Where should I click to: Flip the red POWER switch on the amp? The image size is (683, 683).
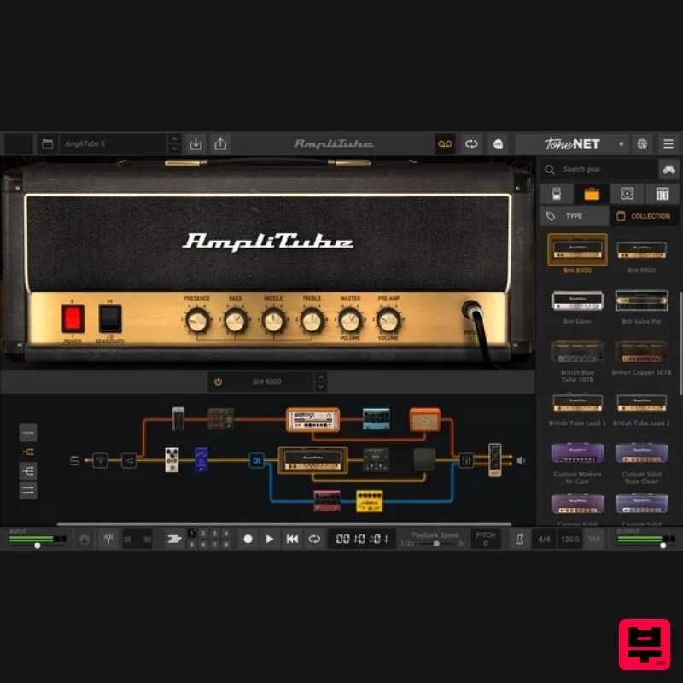(73, 317)
